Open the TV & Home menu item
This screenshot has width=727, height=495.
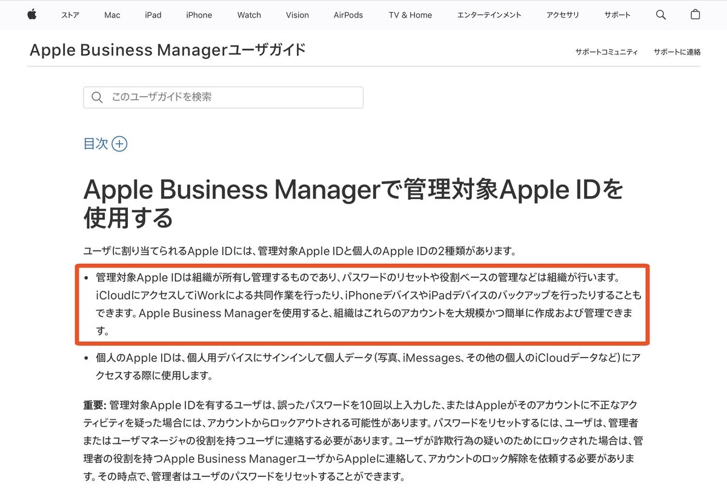tap(410, 15)
